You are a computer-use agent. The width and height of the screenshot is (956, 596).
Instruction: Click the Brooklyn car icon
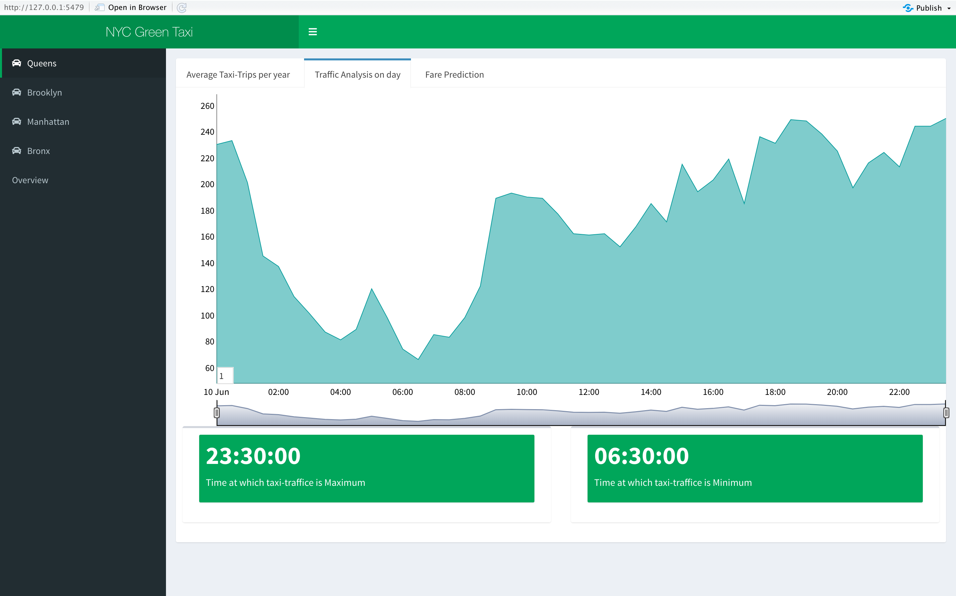(x=17, y=92)
